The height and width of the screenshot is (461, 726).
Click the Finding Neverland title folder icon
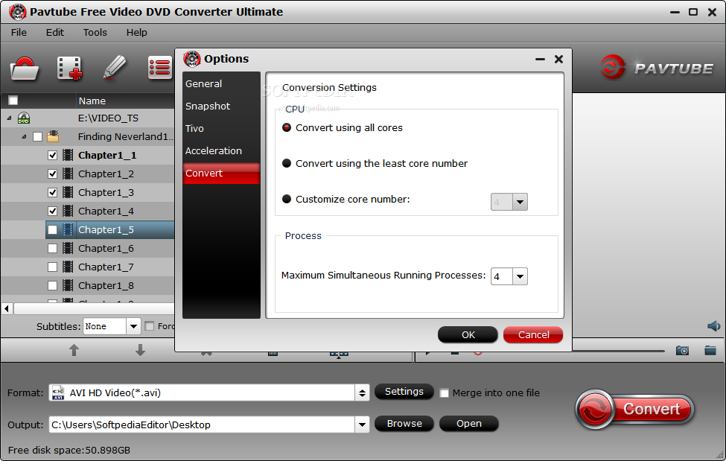point(53,136)
